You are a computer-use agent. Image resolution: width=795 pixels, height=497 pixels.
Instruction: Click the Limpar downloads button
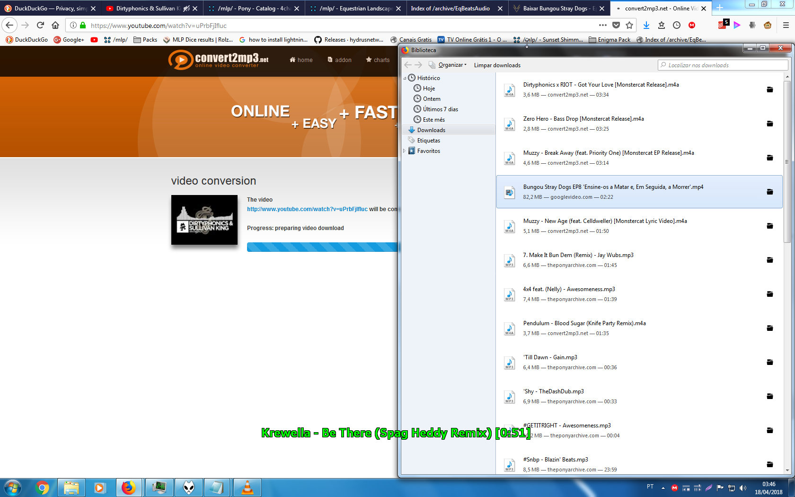click(497, 65)
